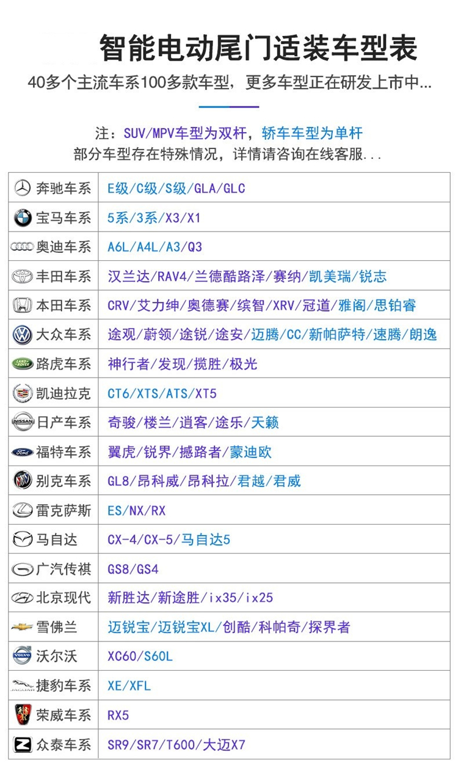Click the Roewe logo icon
This screenshot has width=458, height=782.
23,715
